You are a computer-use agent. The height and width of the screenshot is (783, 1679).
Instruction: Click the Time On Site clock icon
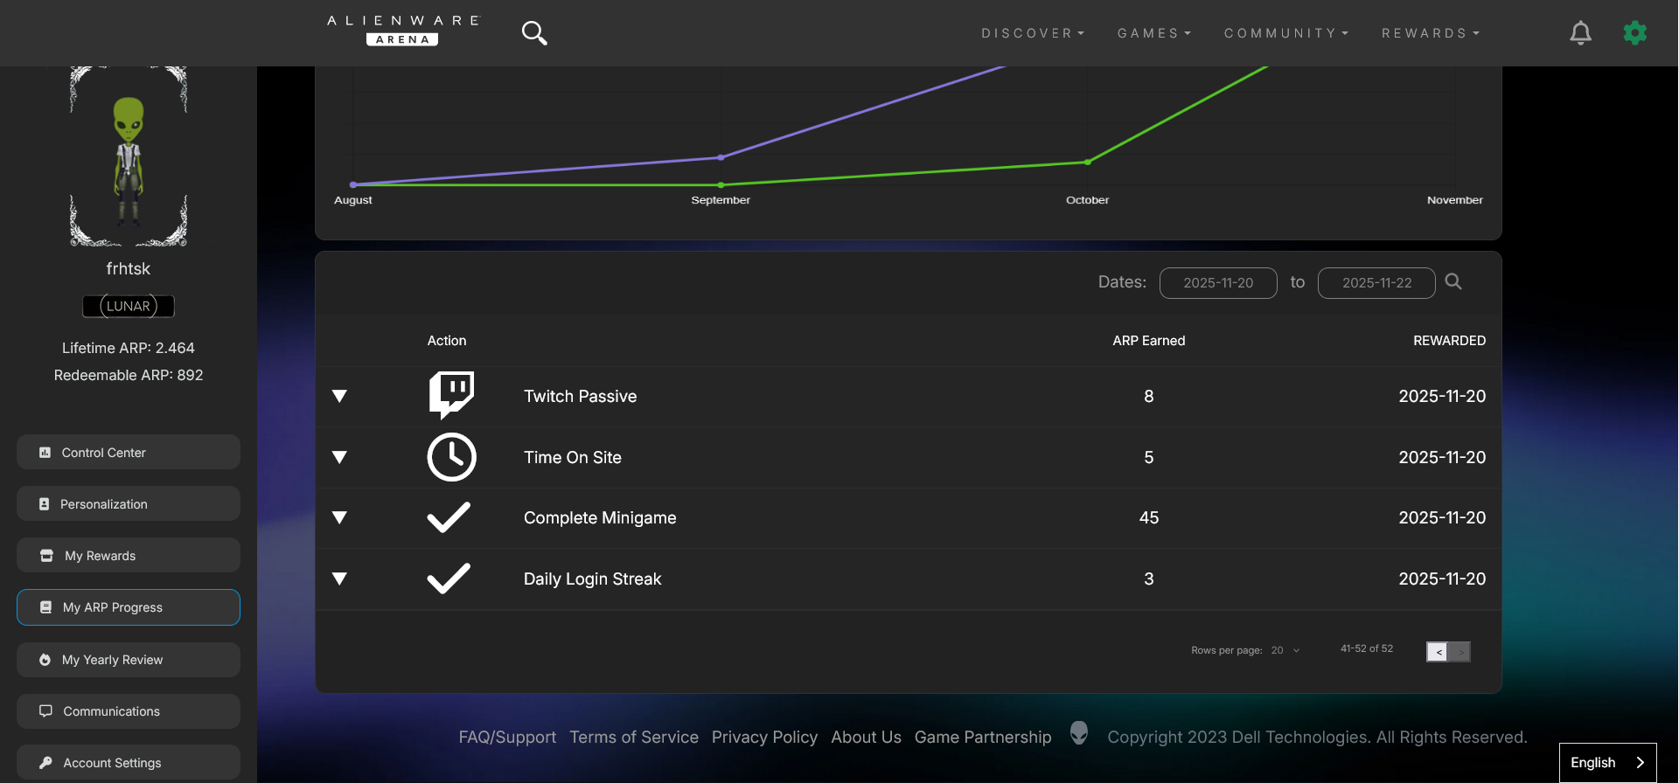[x=451, y=457]
